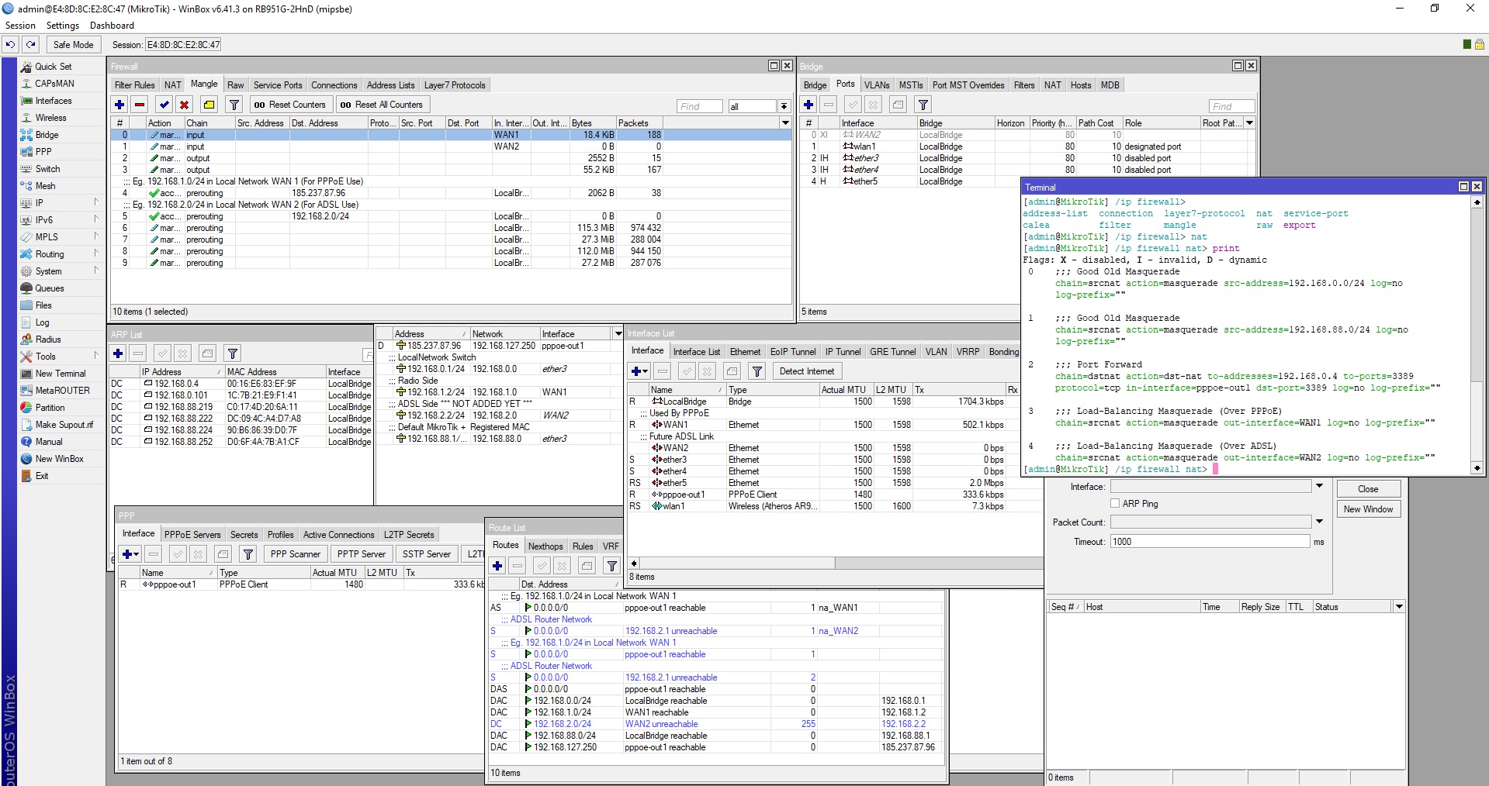Open Interface dropdown in Ping window
Viewport: 1489px width, 786px height.
click(1319, 486)
